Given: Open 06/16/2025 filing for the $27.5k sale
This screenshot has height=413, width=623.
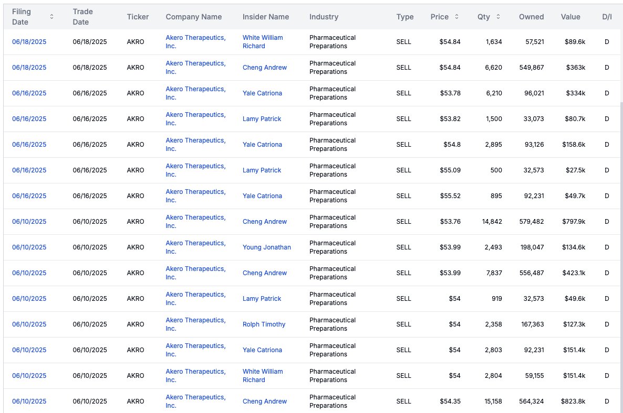Looking at the screenshot, I should 29,170.
